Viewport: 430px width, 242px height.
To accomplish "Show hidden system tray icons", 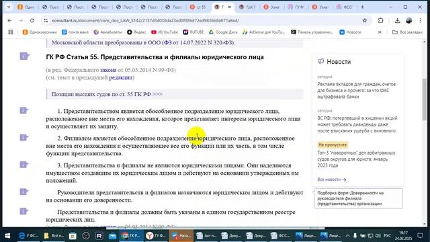I will click(x=347, y=236).
